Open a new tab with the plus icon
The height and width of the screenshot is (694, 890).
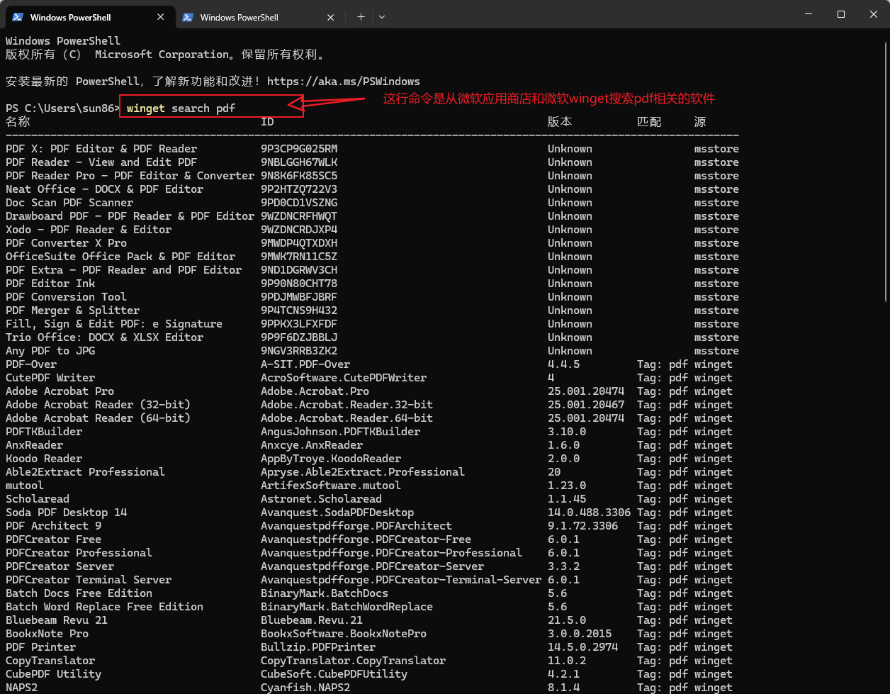point(361,16)
